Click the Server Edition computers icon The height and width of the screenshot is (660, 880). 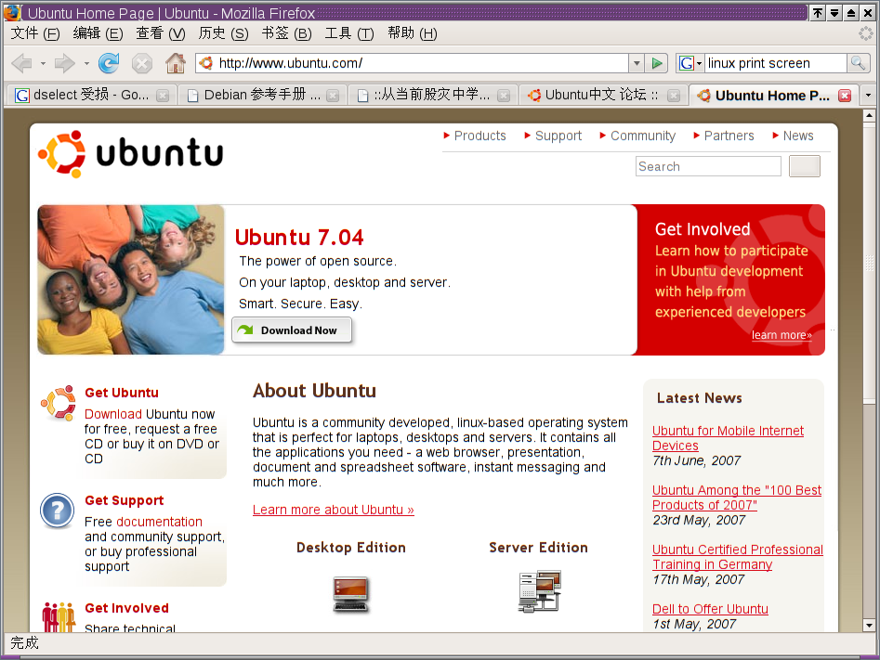539,591
